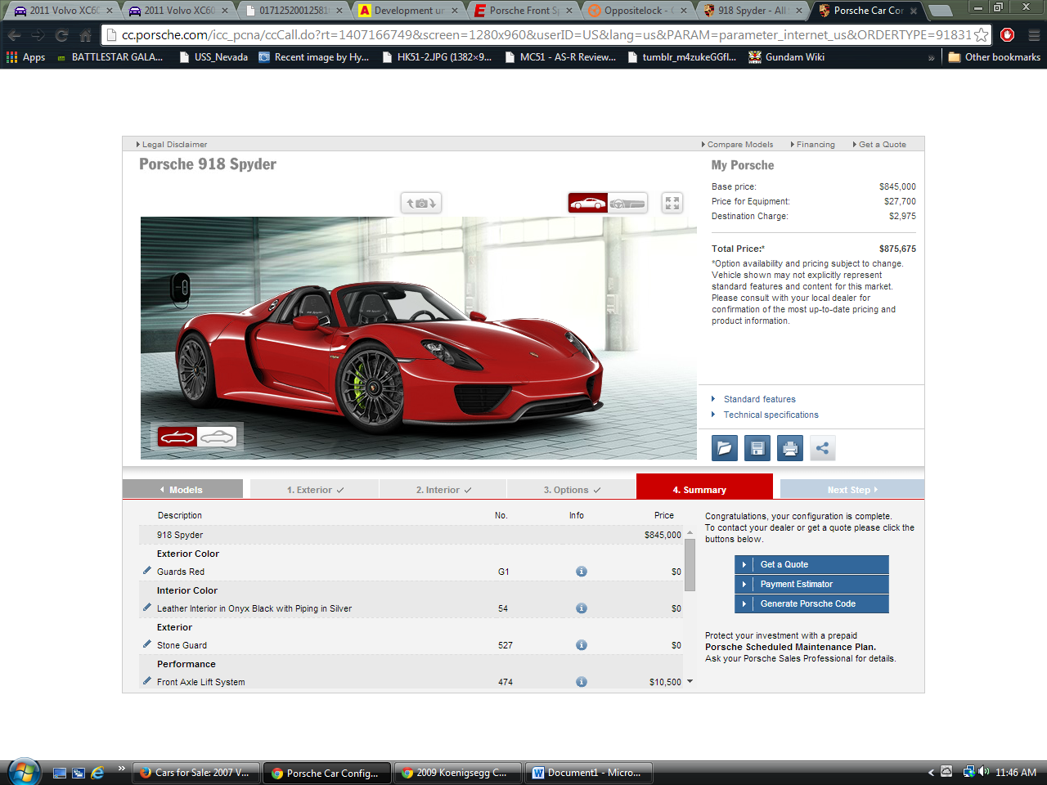Click the Get a Quote blue button

(x=811, y=564)
